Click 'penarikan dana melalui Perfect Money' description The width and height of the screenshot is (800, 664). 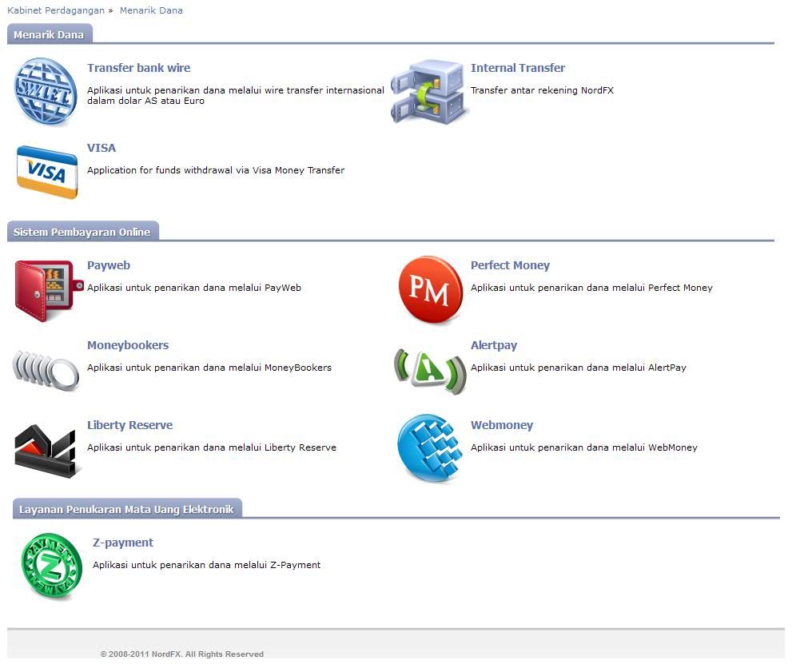(x=591, y=288)
